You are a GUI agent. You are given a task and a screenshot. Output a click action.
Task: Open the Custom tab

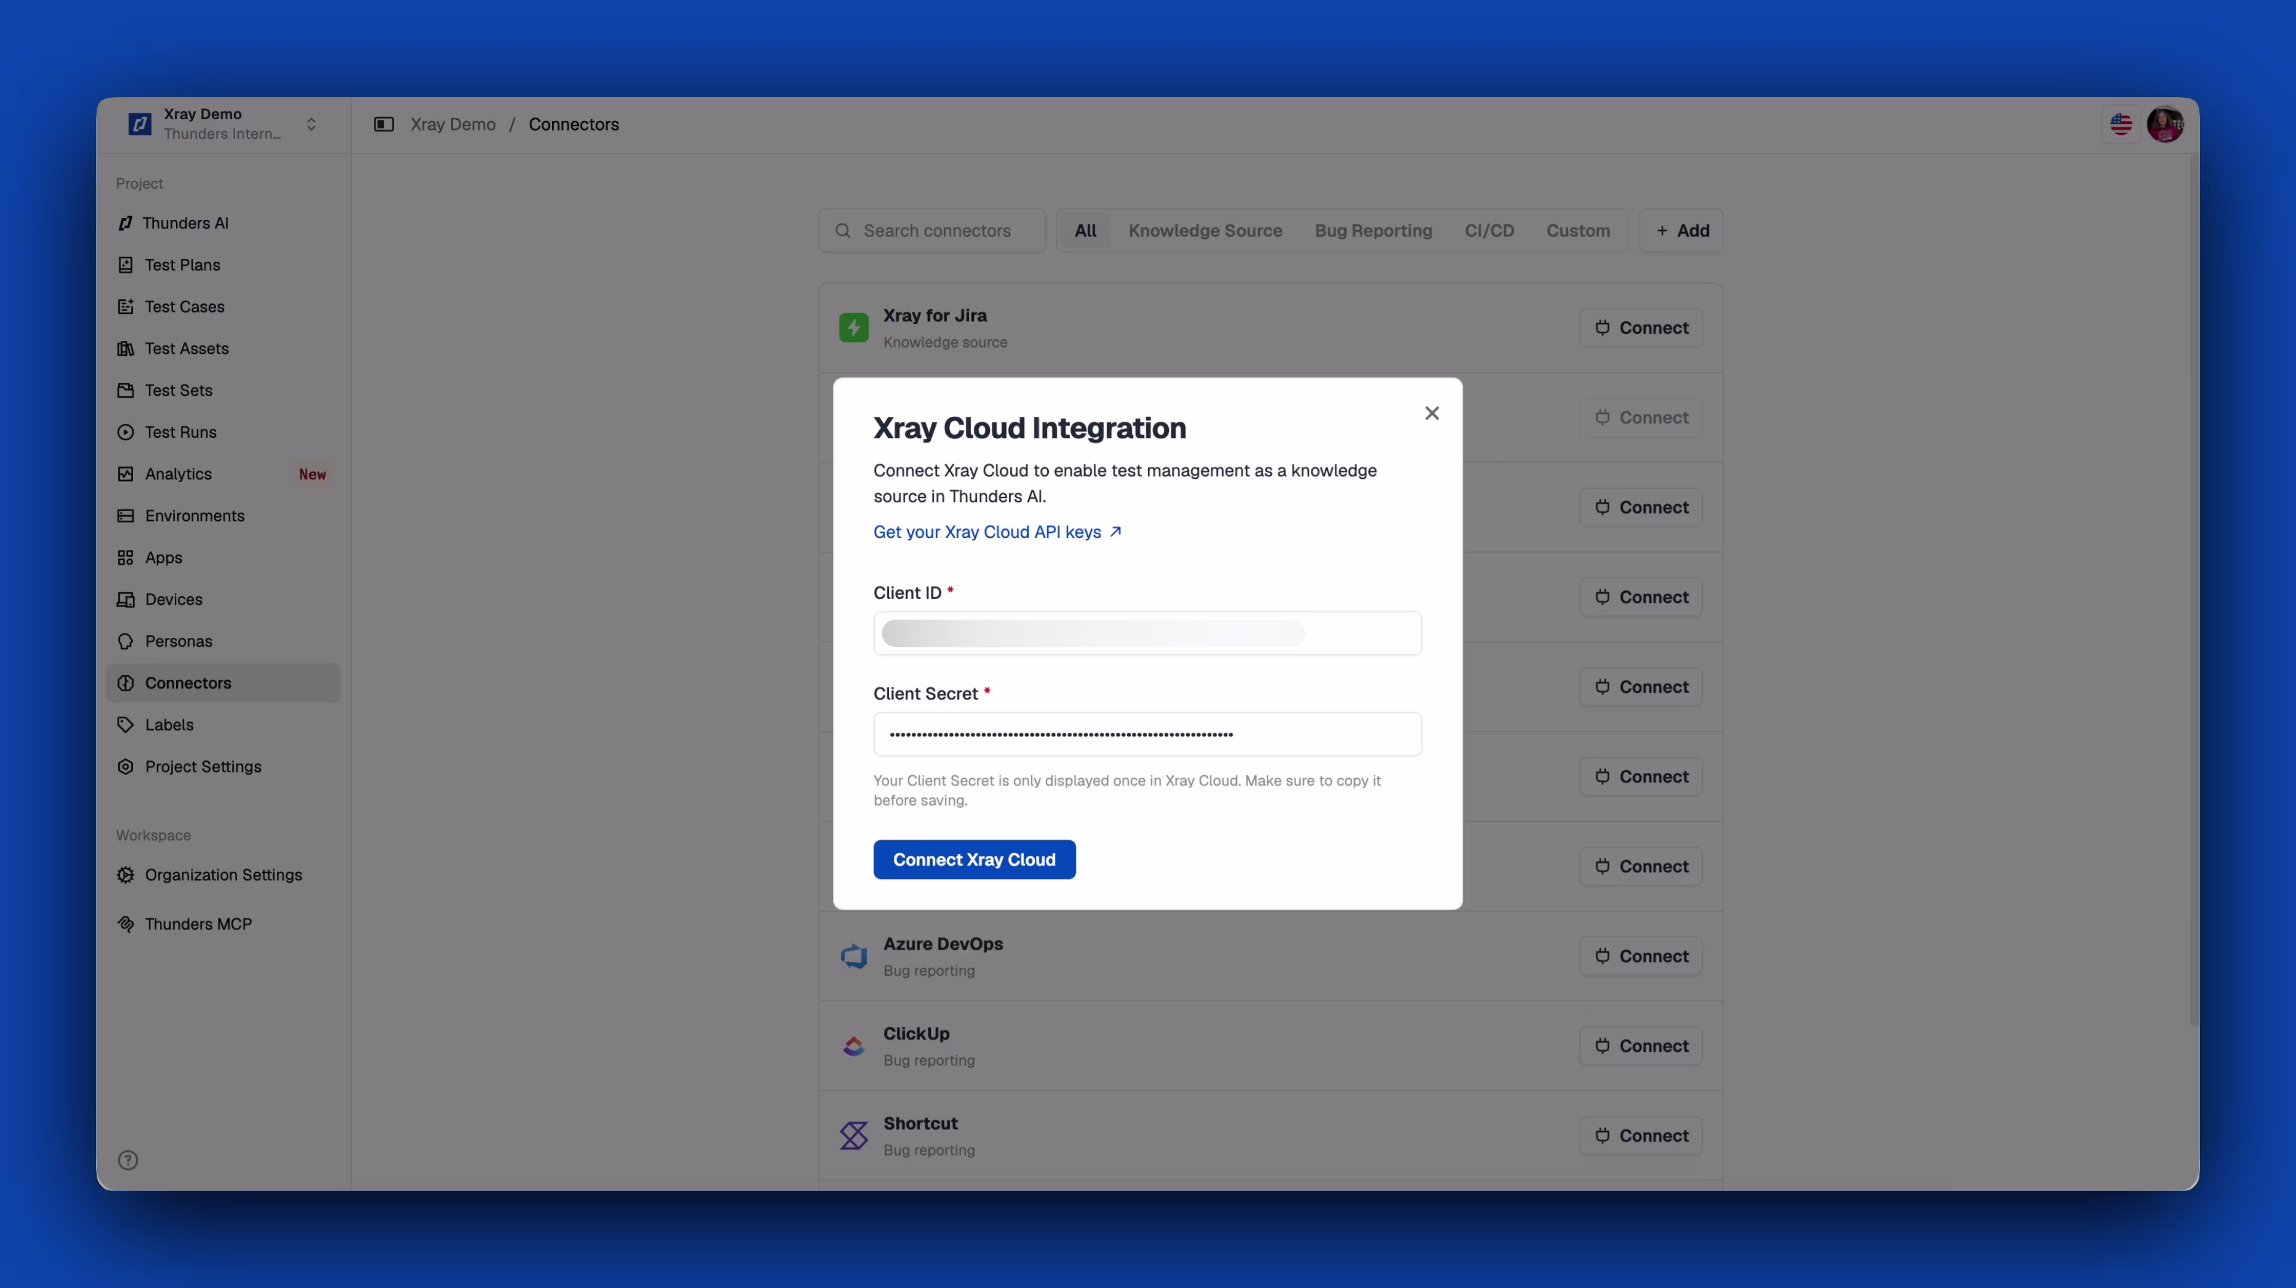click(x=1578, y=231)
